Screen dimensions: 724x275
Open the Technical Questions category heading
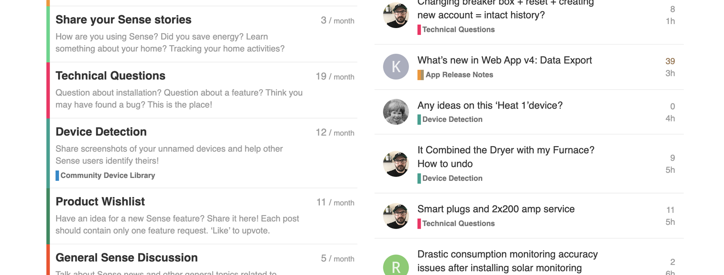coord(110,76)
